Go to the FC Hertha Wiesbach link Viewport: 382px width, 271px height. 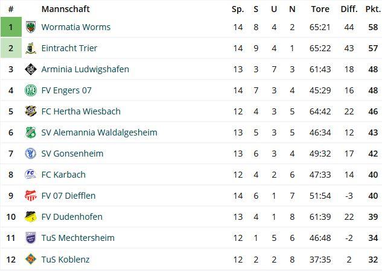tap(81, 111)
